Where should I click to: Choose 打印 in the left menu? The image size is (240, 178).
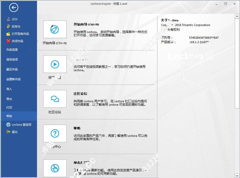click(9, 108)
